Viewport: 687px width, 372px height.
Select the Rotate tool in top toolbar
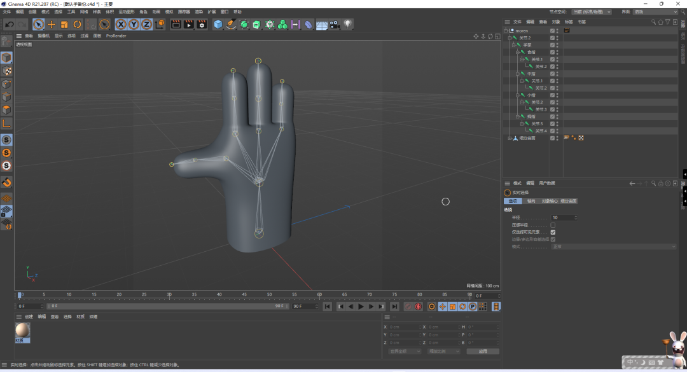point(77,24)
